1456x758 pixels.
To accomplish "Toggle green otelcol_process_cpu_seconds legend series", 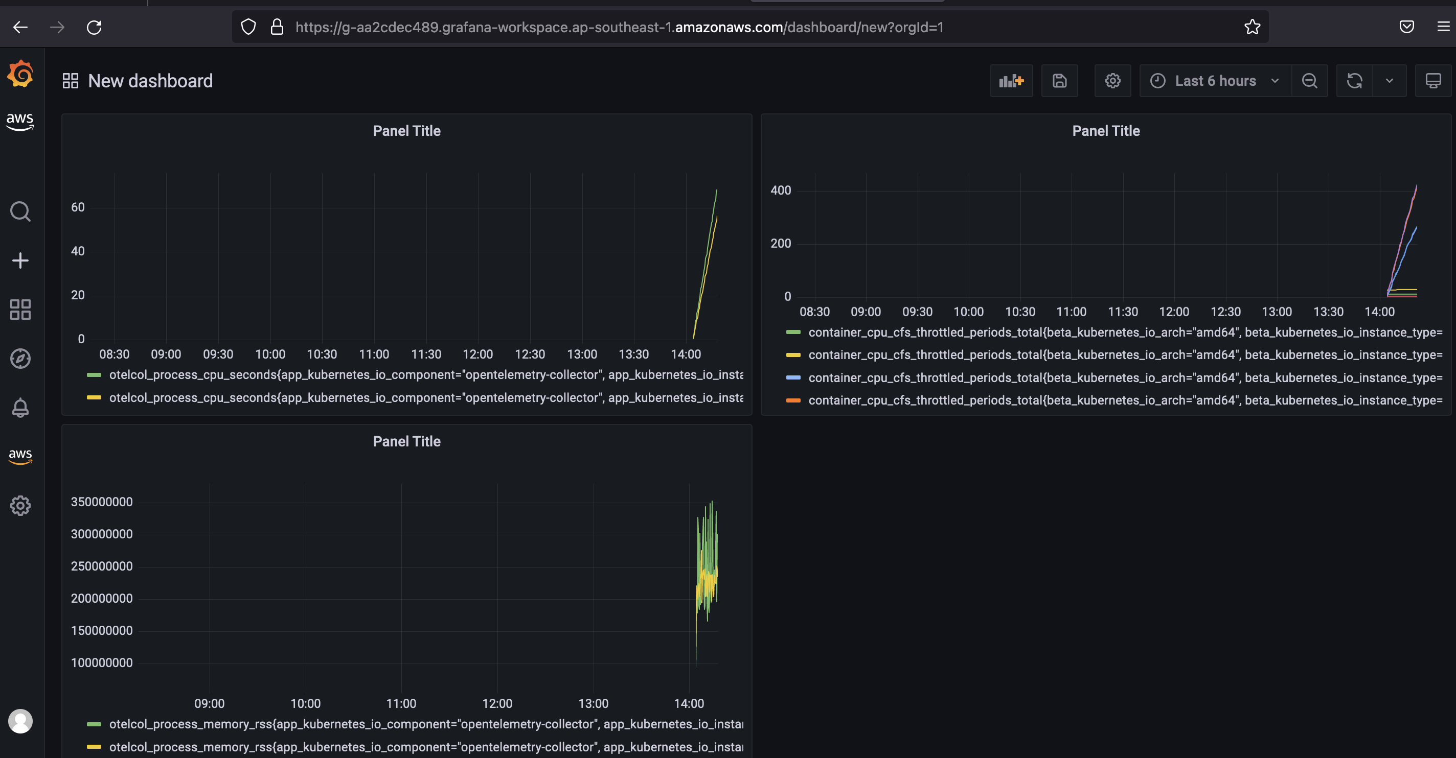I will (x=426, y=375).
